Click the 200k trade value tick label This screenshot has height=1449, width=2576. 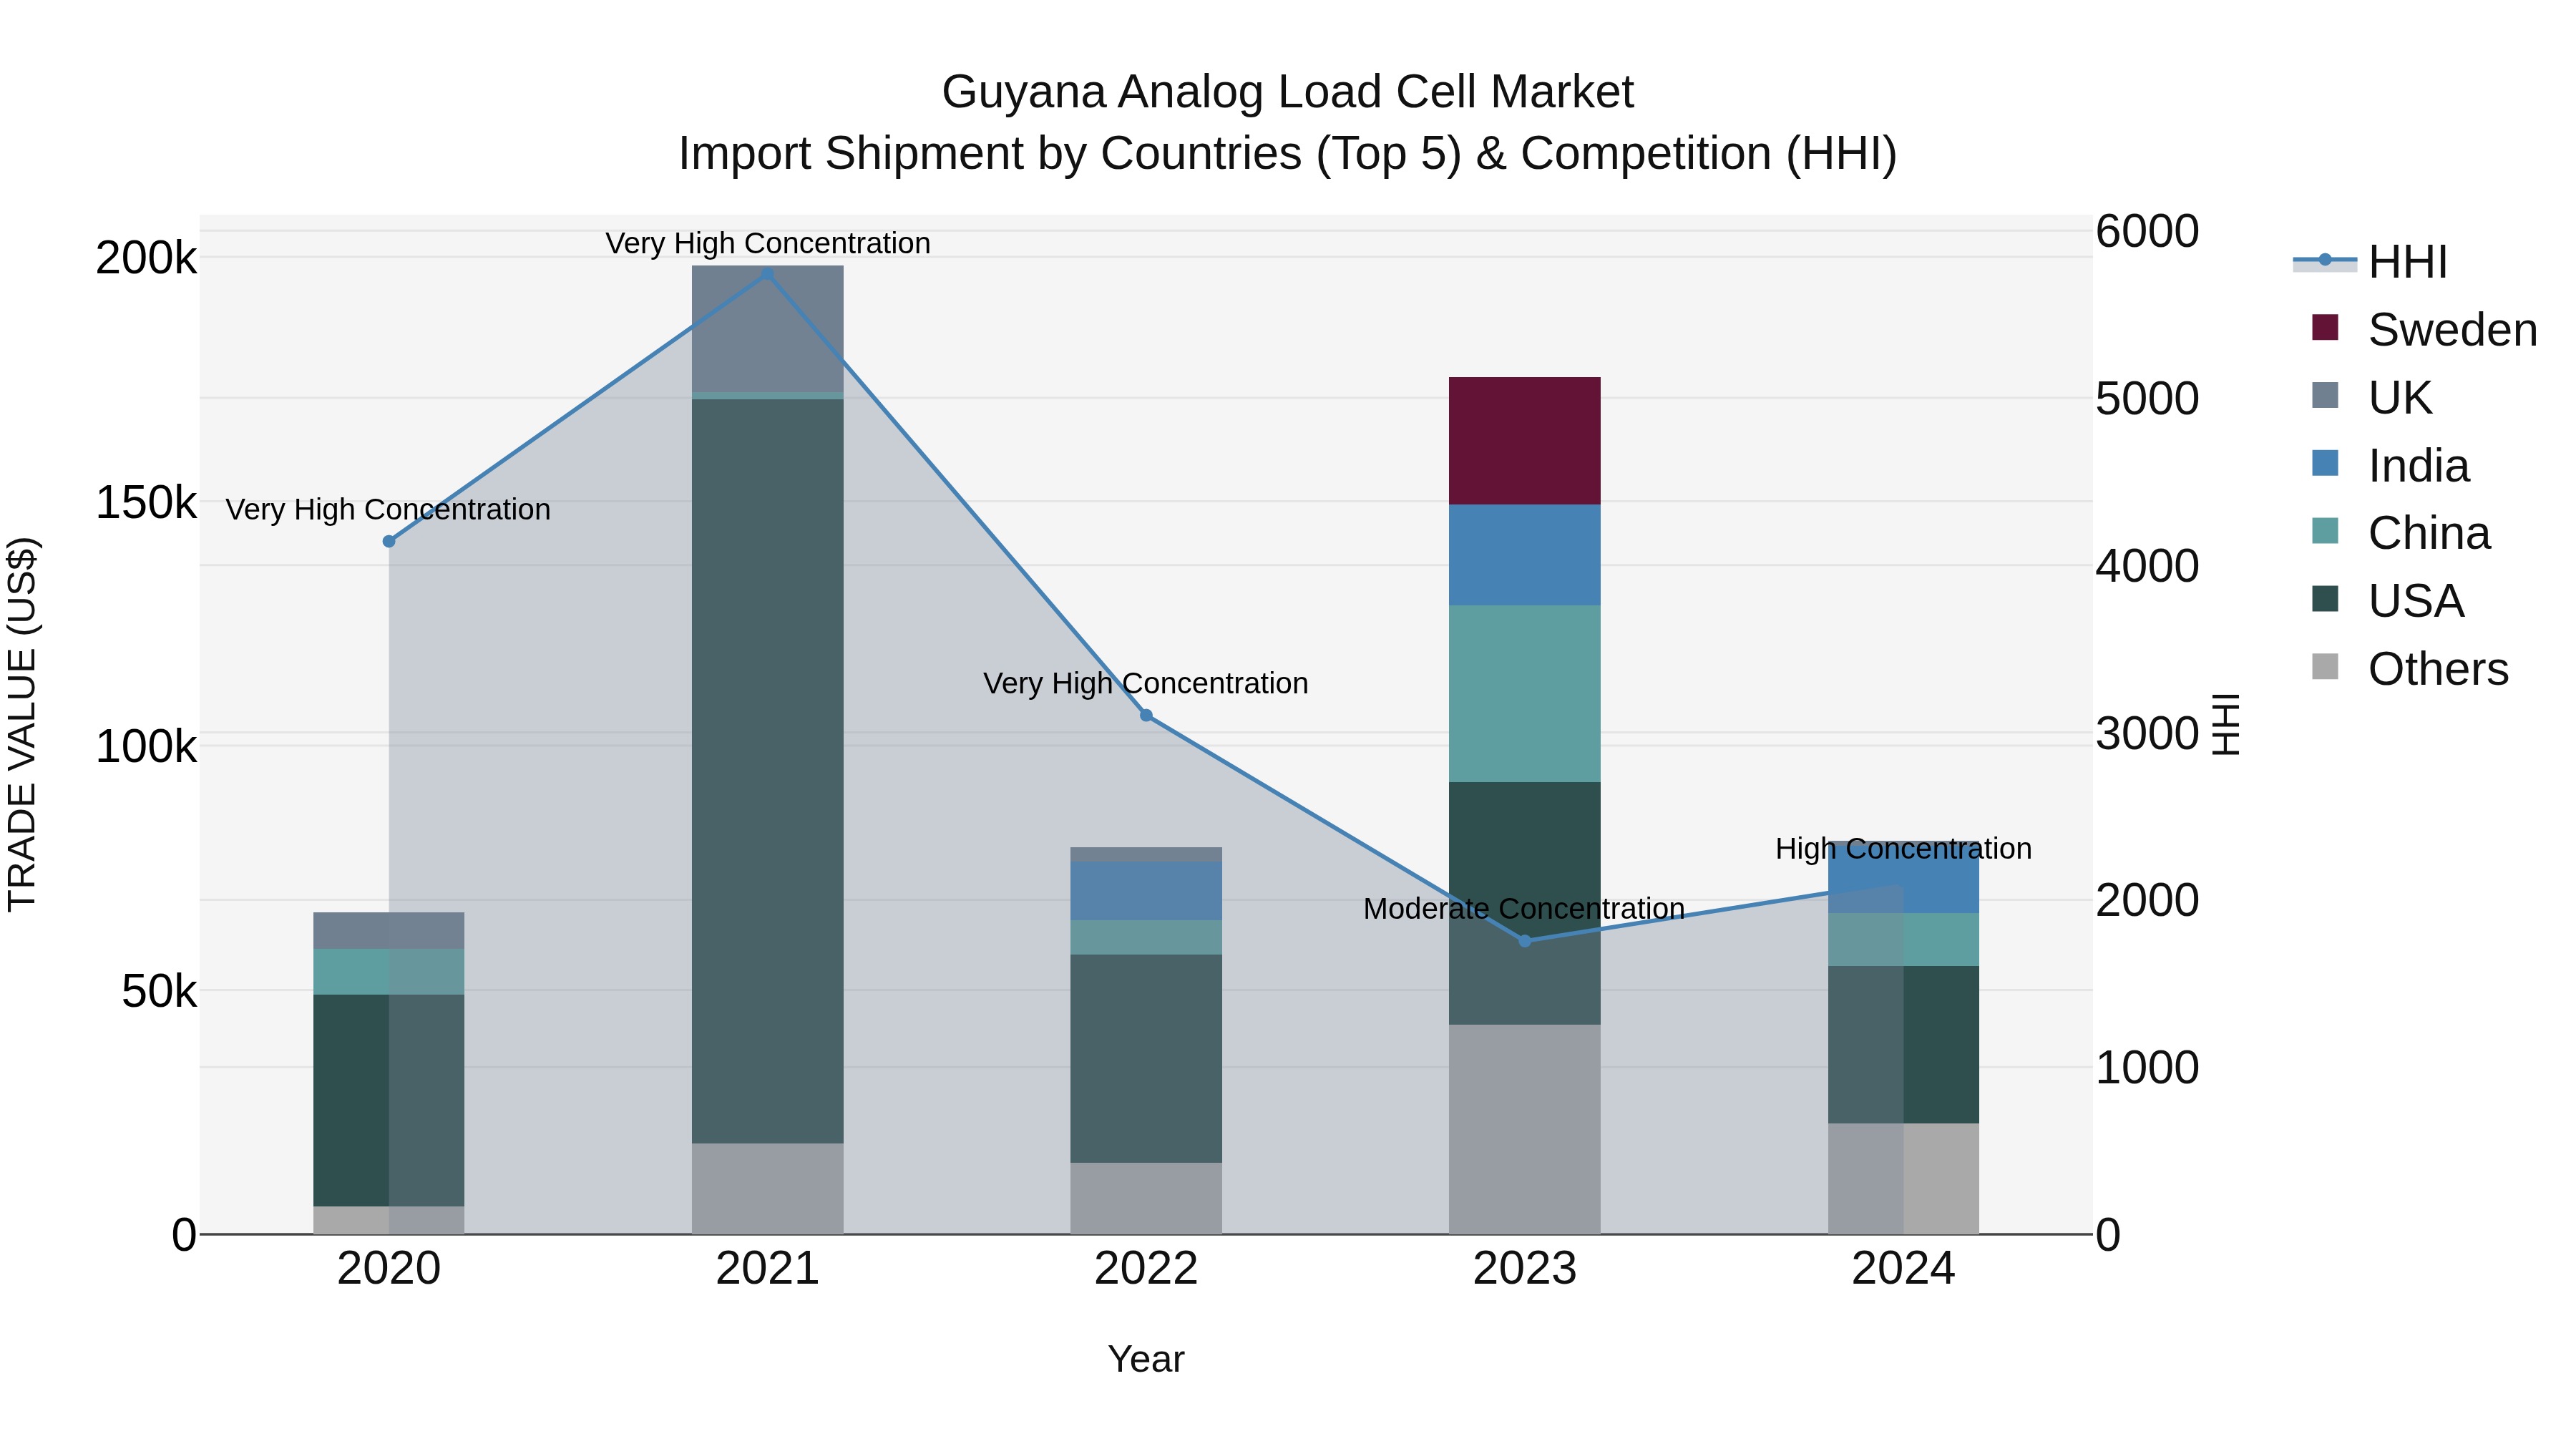146,258
